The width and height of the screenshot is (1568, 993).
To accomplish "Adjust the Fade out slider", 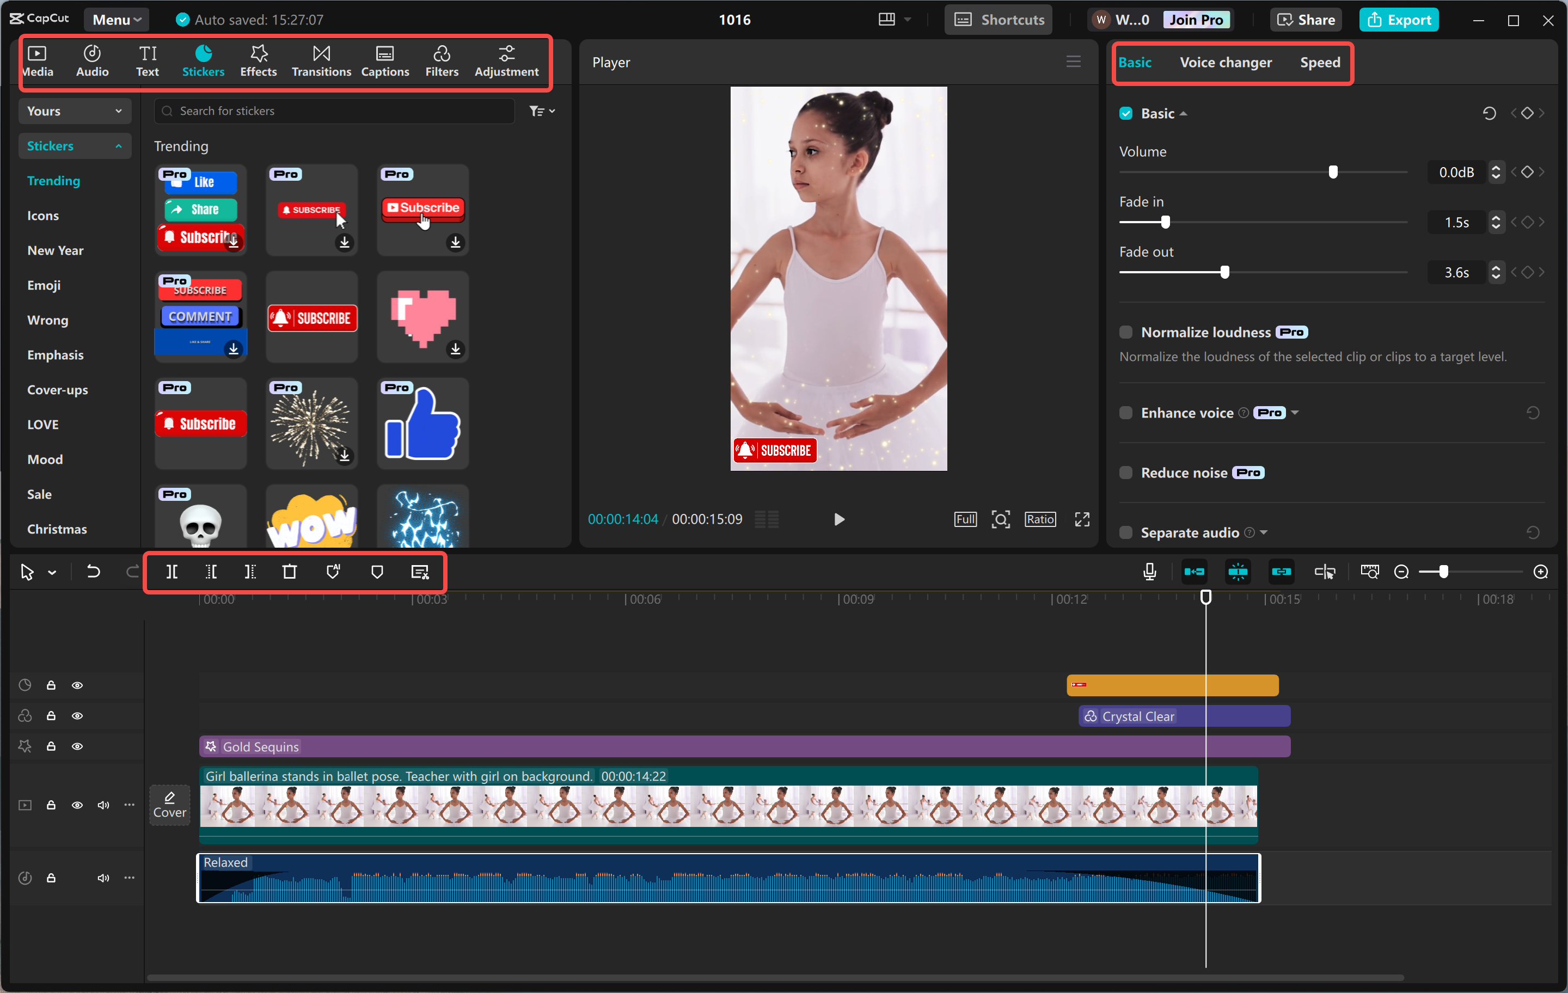I will tap(1226, 272).
